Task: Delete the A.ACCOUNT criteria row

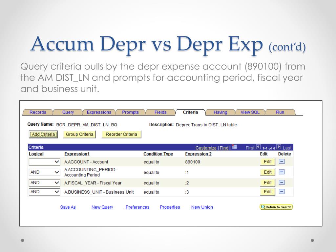Action: 282,161
